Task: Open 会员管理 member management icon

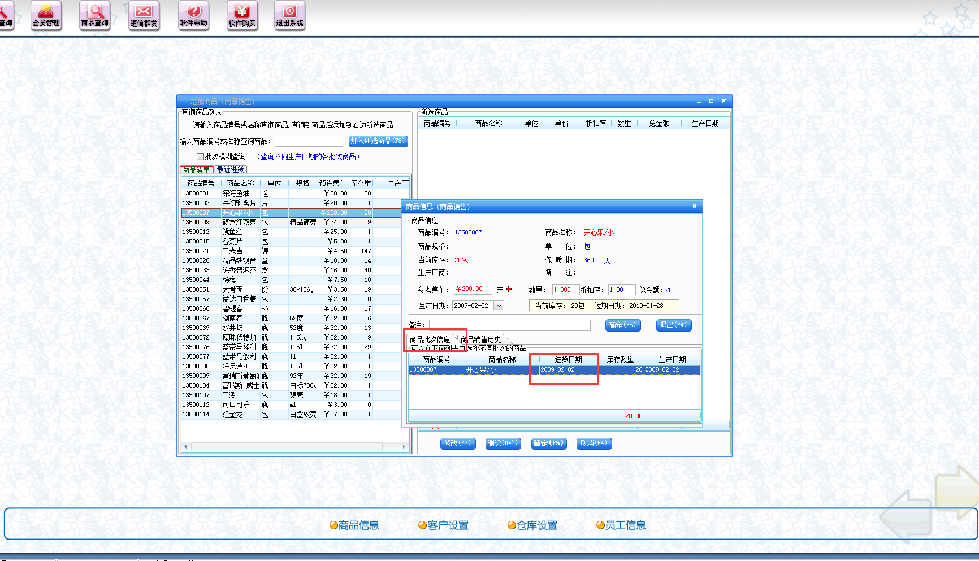Action: pyautogui.click(x=46, y=15)
